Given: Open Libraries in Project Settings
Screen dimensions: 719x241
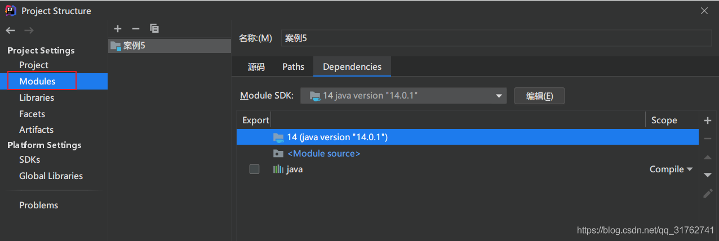Looking at the screenshot, I should click(37, 97).
